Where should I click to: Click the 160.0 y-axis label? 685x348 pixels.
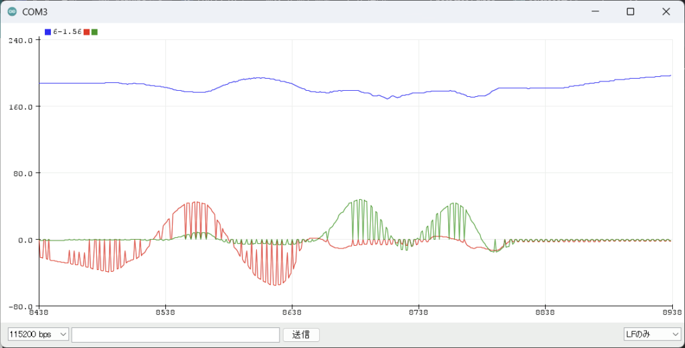tap(20, 107)
